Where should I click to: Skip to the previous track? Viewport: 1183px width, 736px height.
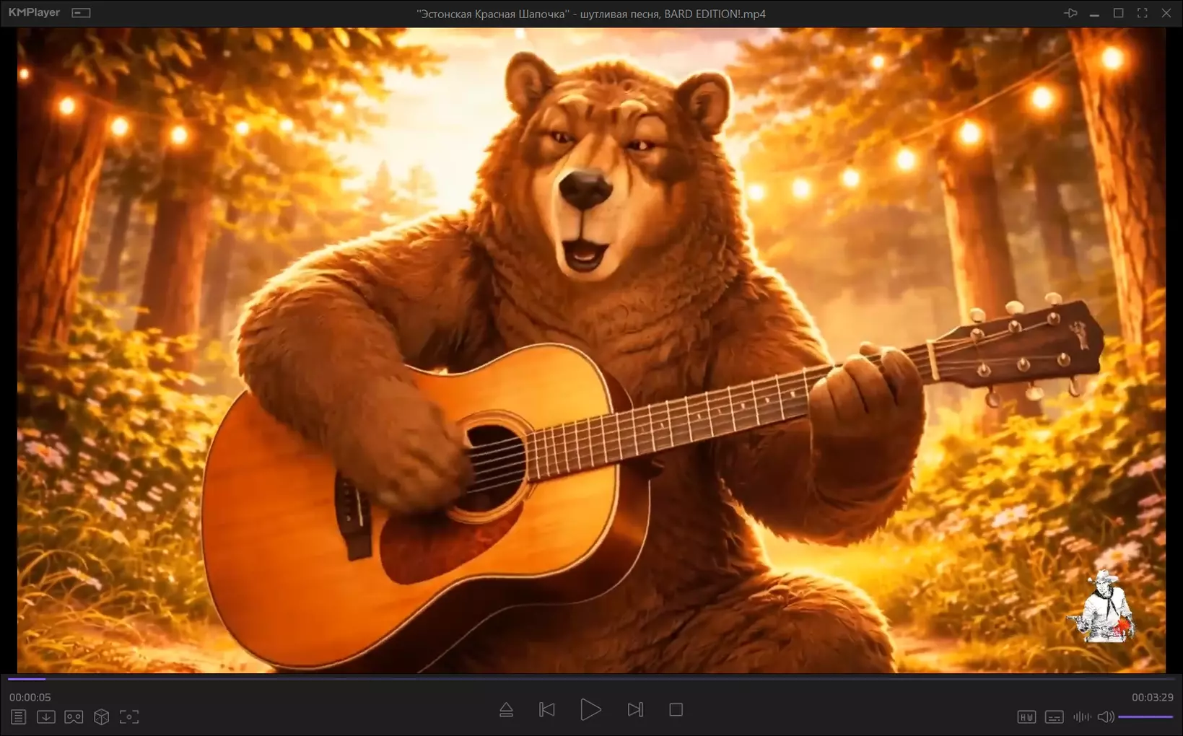pyautogui.click(x=547, y=710)
